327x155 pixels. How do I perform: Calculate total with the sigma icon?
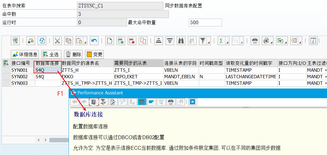(x=221, y=41)
